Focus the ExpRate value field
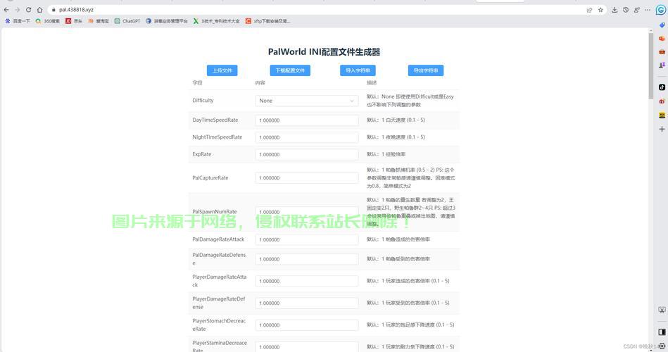This screenshot has height=352, width=668. [x=307, y=154]
